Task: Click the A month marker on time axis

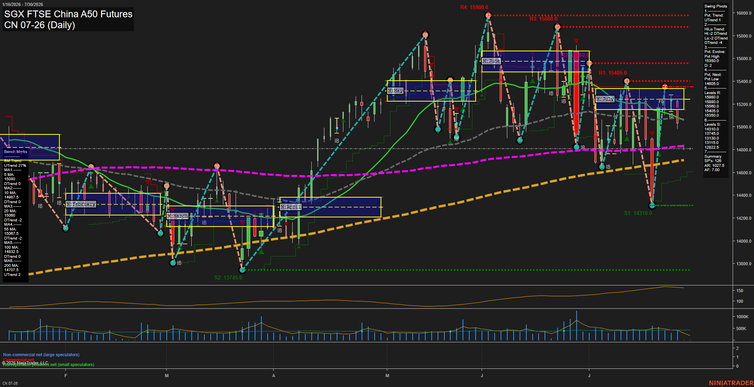Action: [x=274, y=376]
